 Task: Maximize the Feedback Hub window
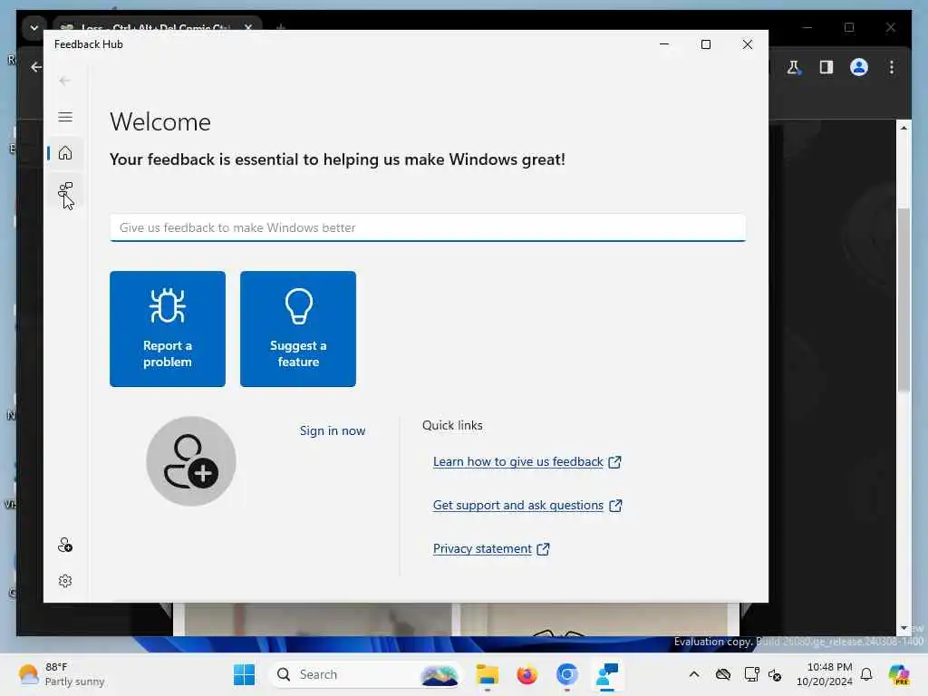point(705,44)
